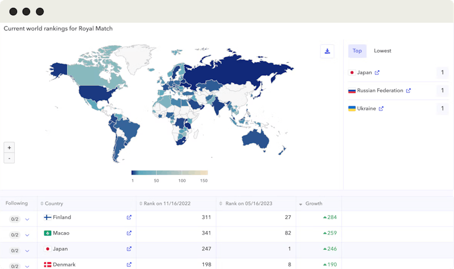Open Russian Federation external link icon

click(409, 91)
